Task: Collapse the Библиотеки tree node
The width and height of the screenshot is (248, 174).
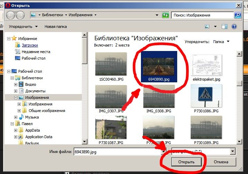Action: pyautogui.click(x=12, y=78)
